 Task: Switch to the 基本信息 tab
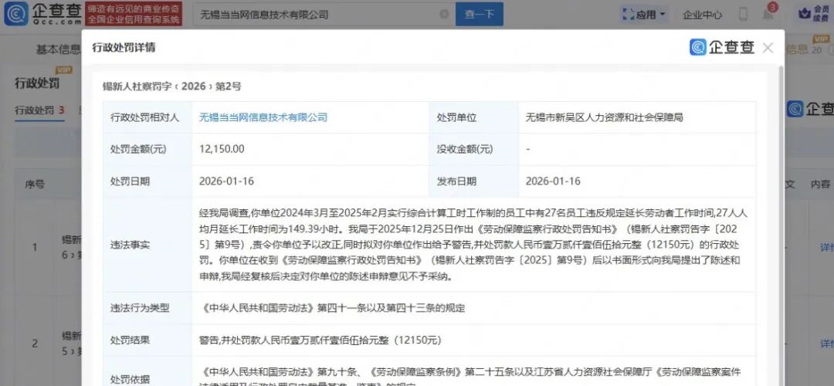click(x=58, y=49)
